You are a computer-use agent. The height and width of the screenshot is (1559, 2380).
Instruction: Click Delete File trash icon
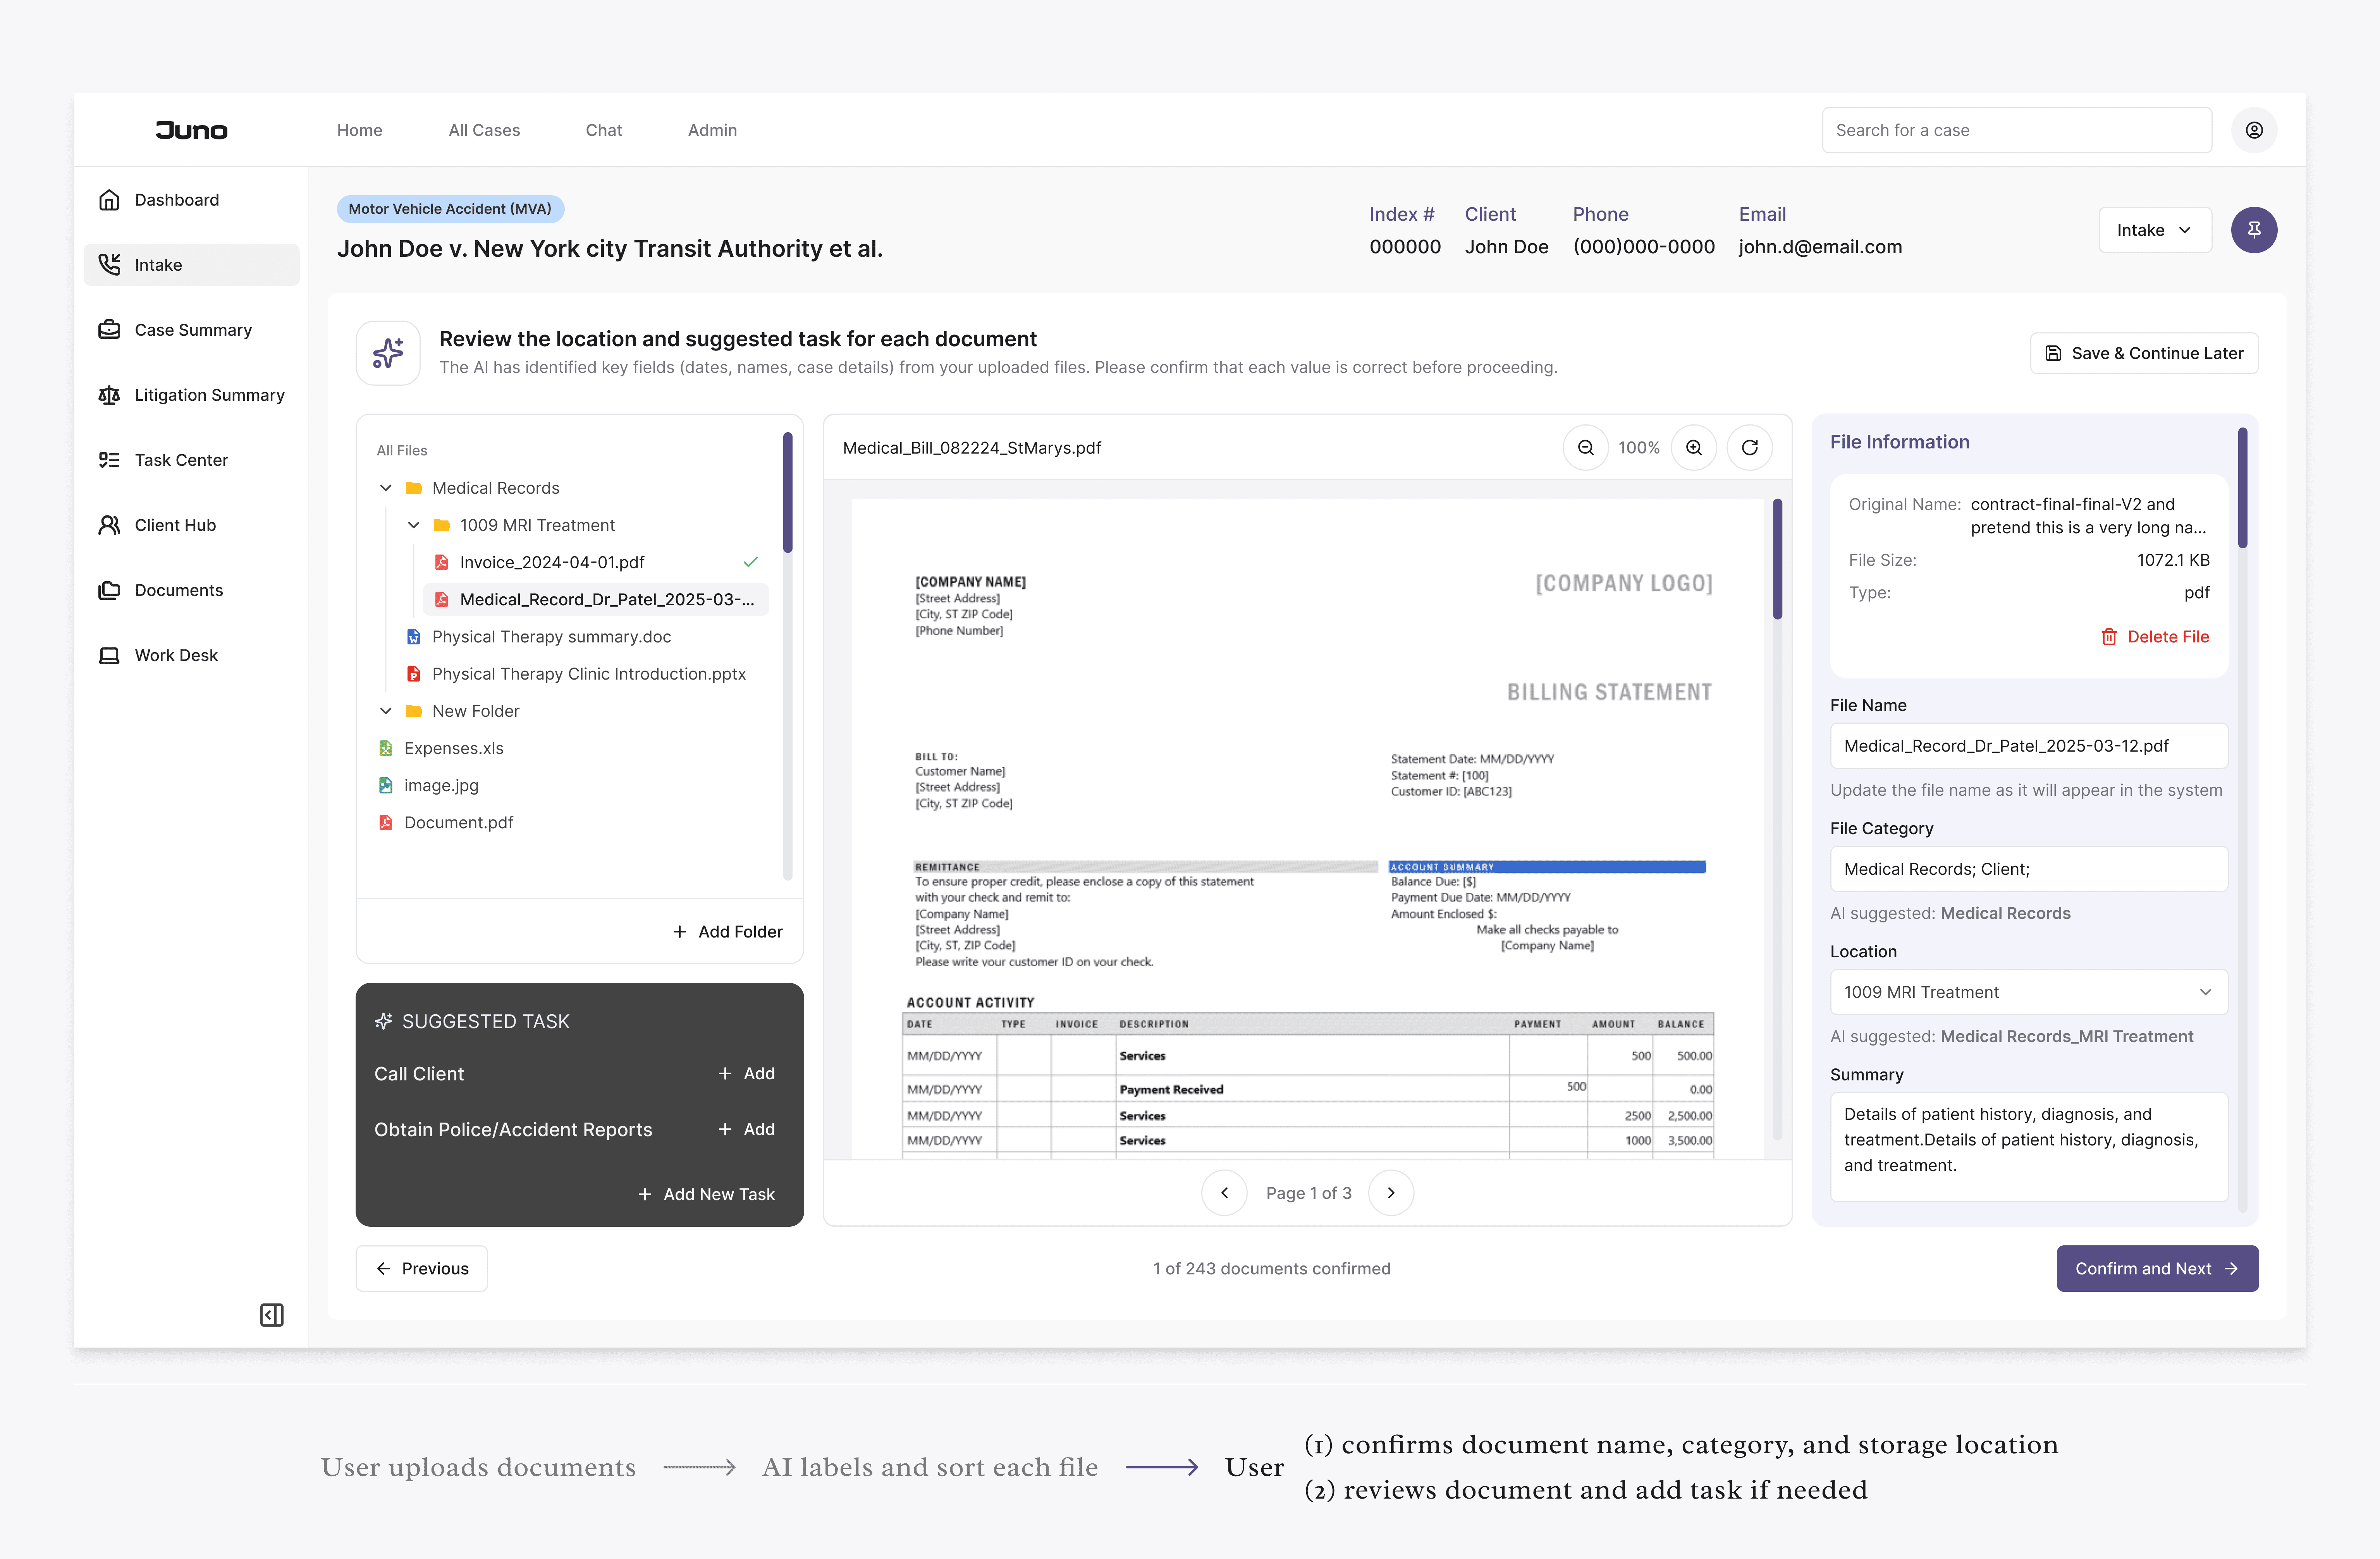pos(2109,637)
